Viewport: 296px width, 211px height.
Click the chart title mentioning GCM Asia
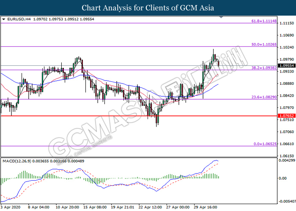point(148,8)
